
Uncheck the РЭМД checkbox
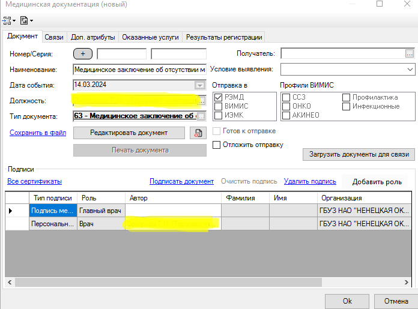tap(219, 97)
